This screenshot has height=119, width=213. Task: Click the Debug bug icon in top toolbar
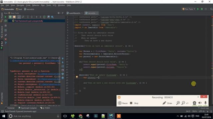pyautogui.click(x=202, y=9)
